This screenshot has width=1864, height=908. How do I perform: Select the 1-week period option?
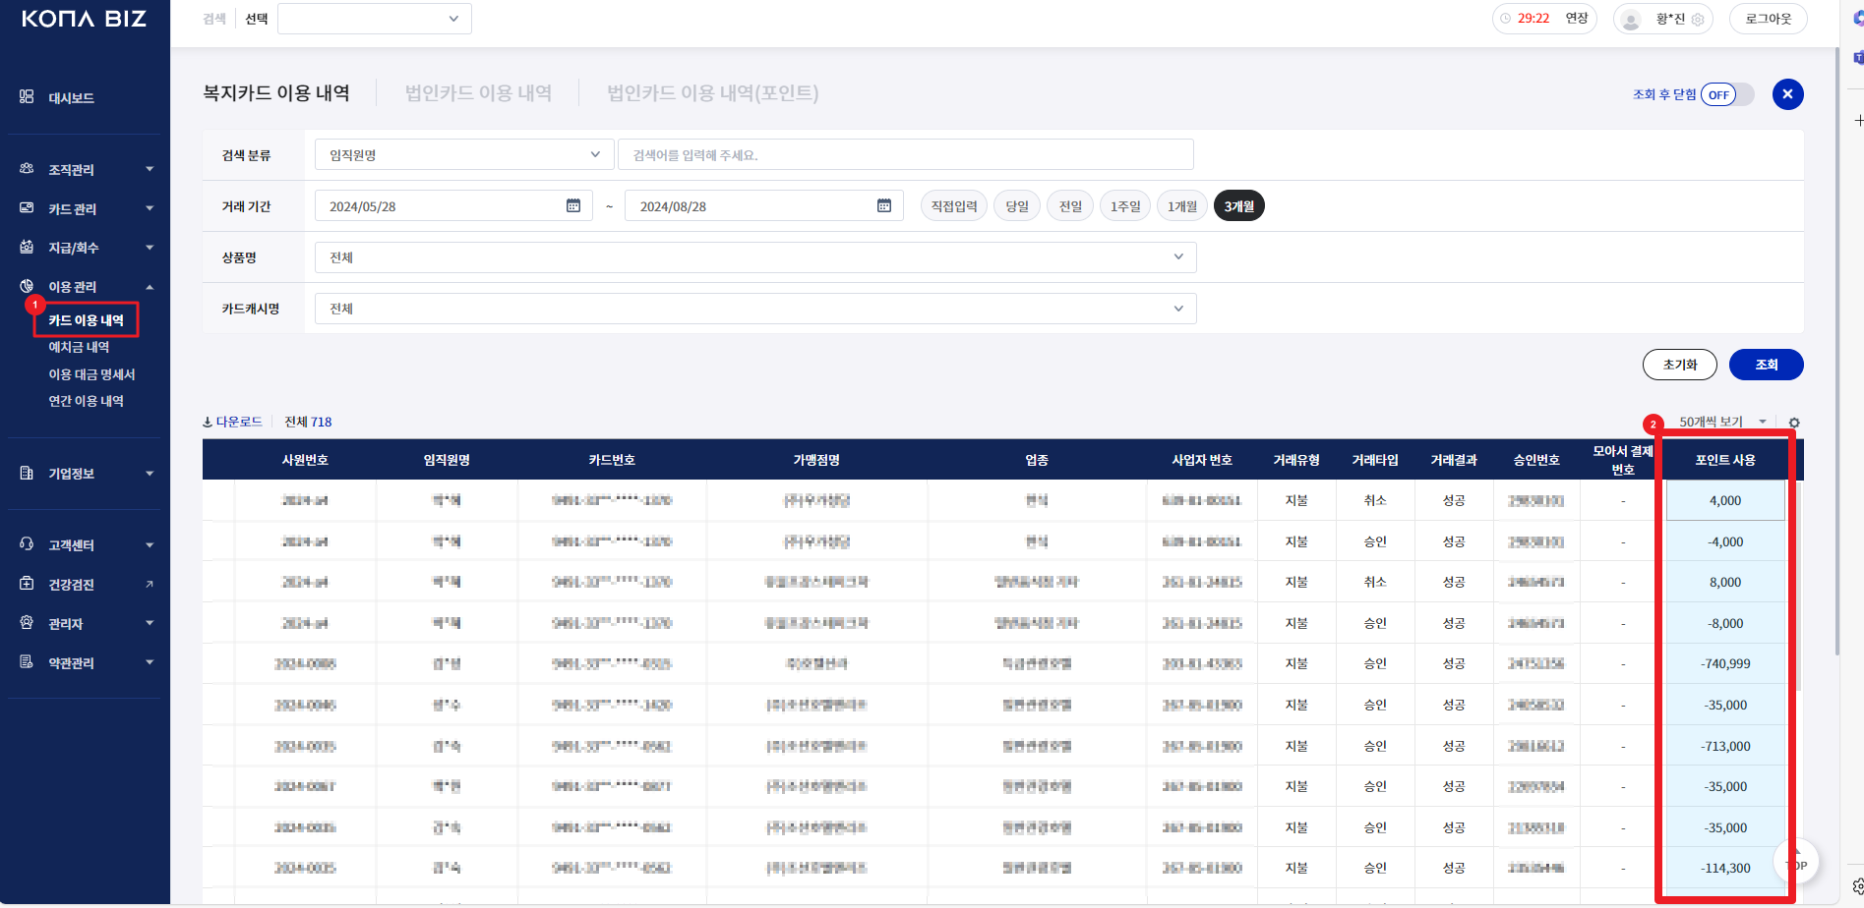pyautogui.click(x=1124, y=206)
